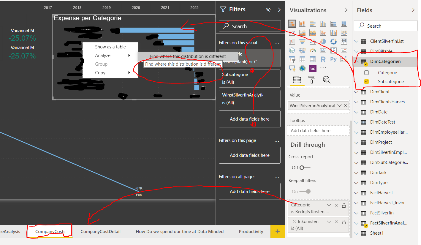Viewport: 421px width, 245px height.
Task: Insert an R script visual
Action: click(x=323, y=59)
